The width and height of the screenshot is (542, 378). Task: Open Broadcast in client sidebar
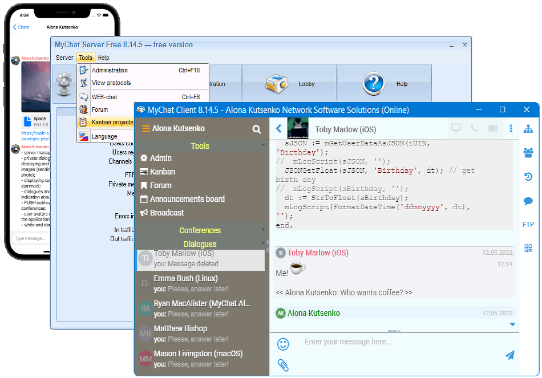[162, 213]
